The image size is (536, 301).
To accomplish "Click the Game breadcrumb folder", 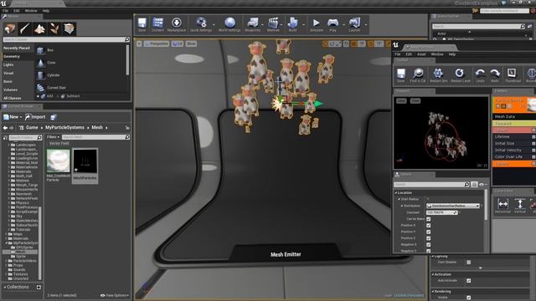I will pos(32,127).
